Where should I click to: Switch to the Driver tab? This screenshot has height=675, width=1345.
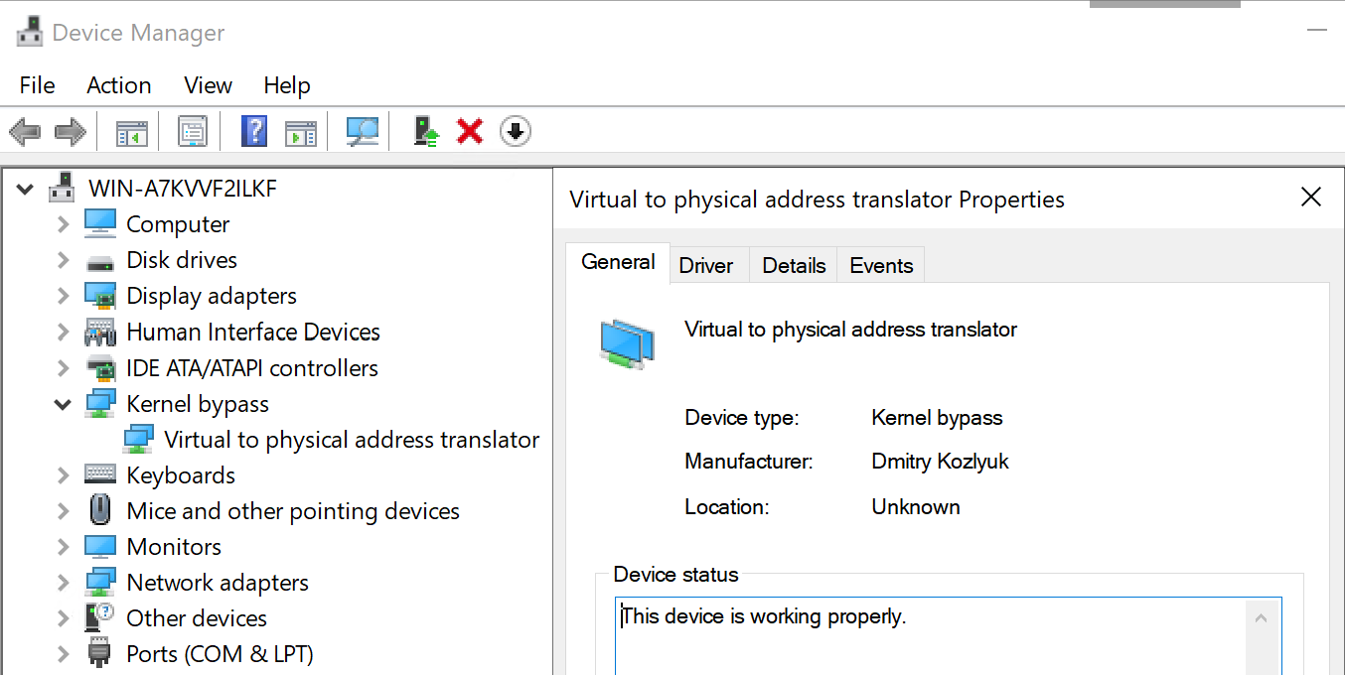click(706, 264)
